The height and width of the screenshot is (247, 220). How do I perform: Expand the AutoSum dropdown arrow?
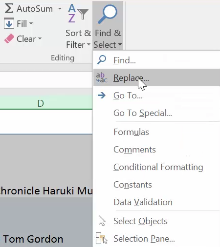(60, 8)
